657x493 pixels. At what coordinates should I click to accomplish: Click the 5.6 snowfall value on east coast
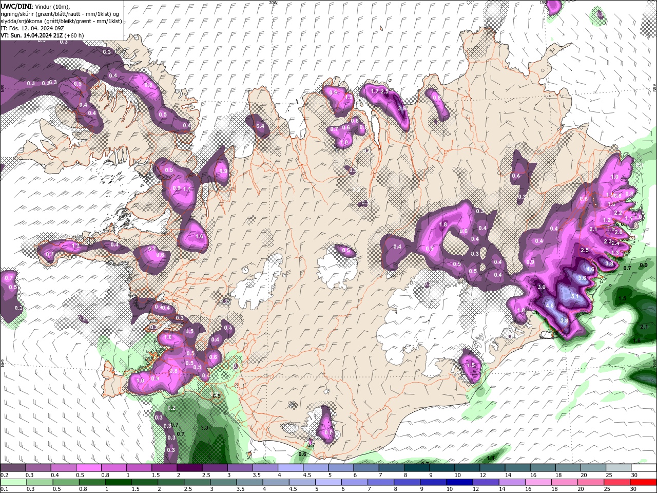click(x=582, y=278)
